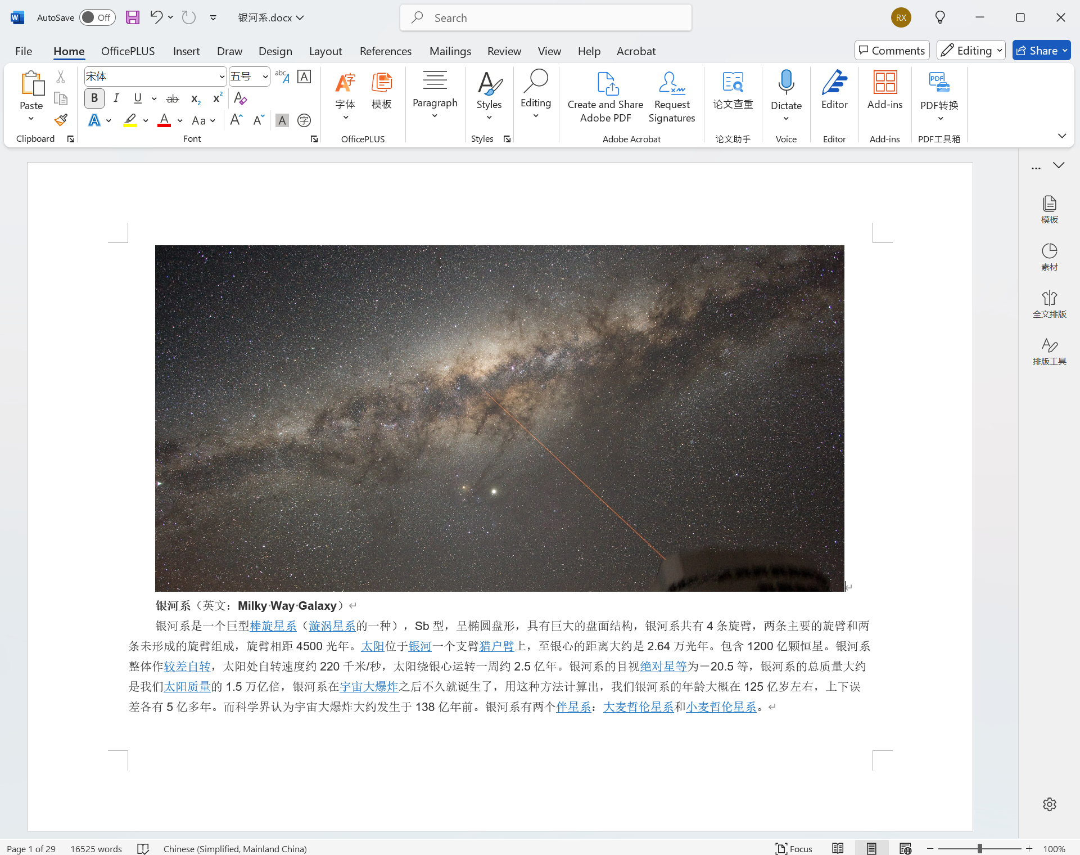Select the Format Painter tool

tap(61, 120)
